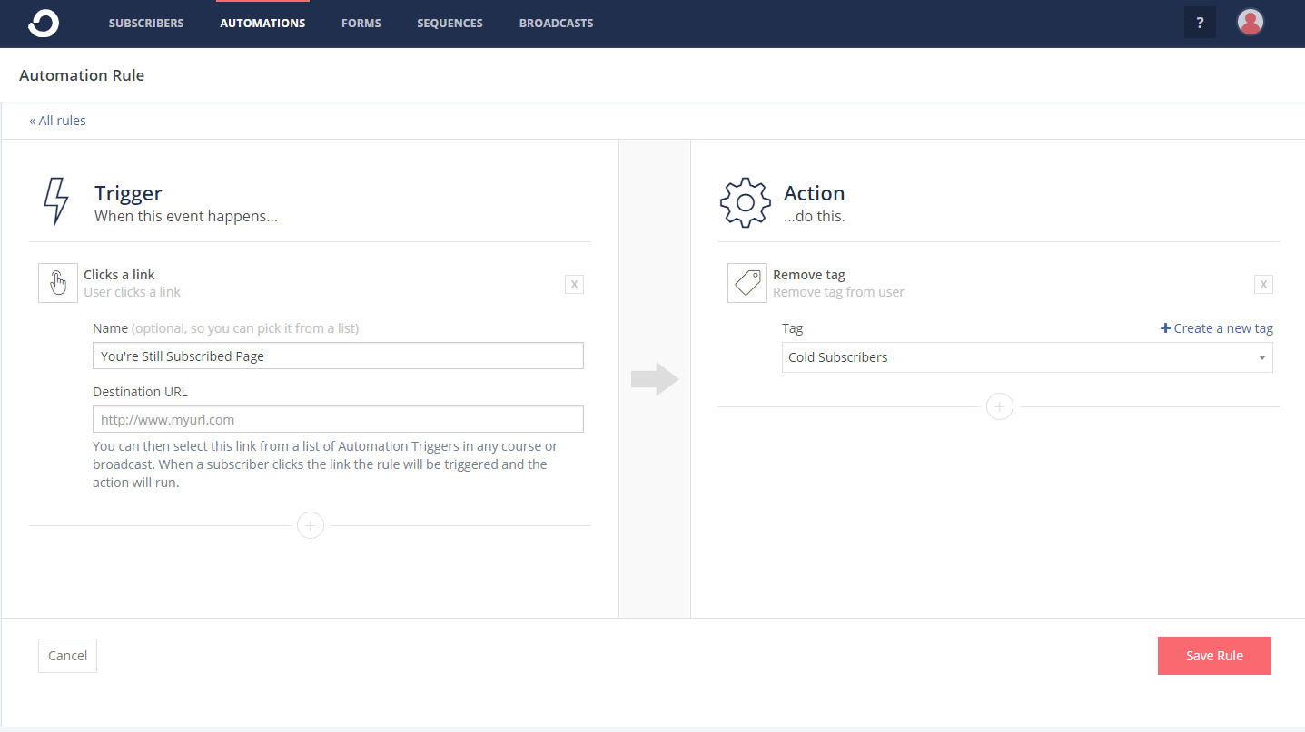Follow the All rules back link
This screenshot has width=1305, height=732.
tap(57, 121)
